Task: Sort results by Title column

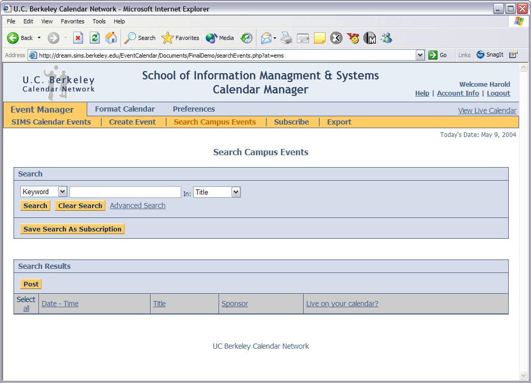Action: tap(159, 304)
